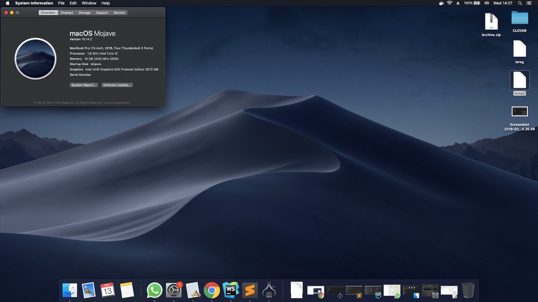
Task: Open WebStorm from the Dock
Action: click(x=231, y=290)
